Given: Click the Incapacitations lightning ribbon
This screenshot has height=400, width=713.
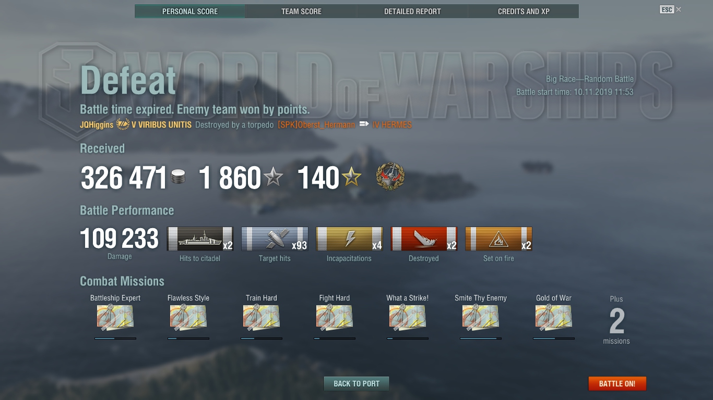Looking at the screenshot, I should pos(349,239).
